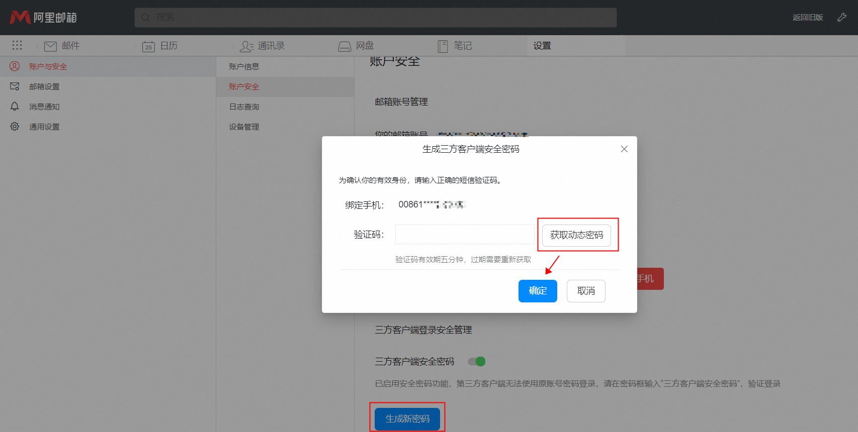This screenshot has width=858, height=432.
Task: Switch to the 设置 tab
Action: coord(542,46)
